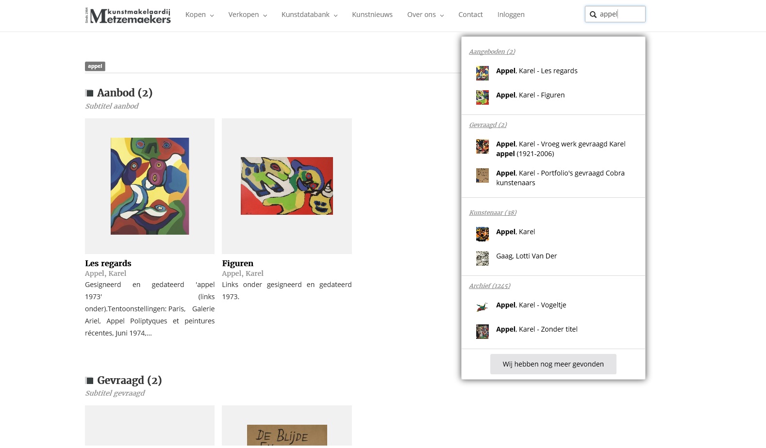The width and height of the screenshot is (766, 448).
Task: Choose 'Vroeg werk gevraagd Karel appel' result
Action: click(561, 149)
